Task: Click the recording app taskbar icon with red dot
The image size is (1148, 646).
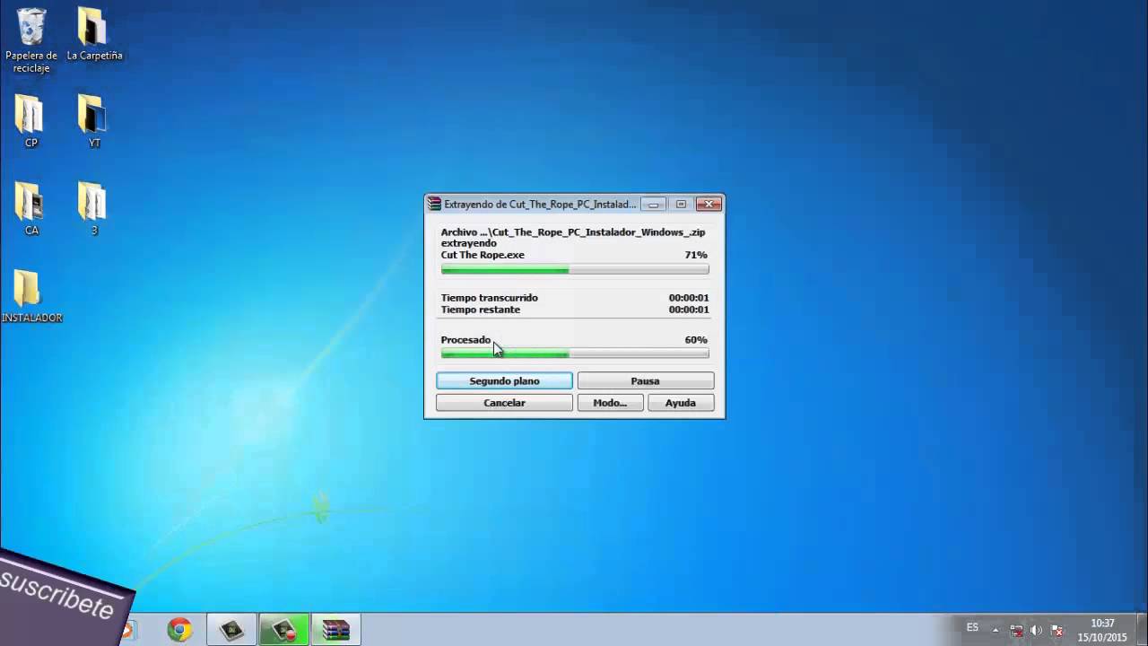Action: (x=284, y=630)
